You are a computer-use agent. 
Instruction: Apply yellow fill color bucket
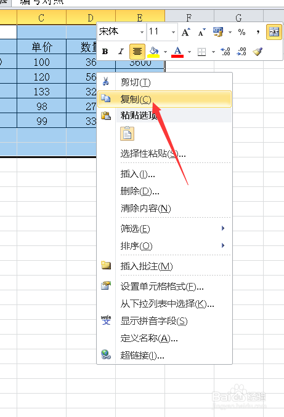point(154,51)
